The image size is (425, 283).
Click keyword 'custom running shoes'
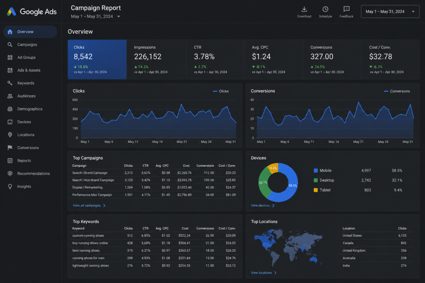coord(88,236)
